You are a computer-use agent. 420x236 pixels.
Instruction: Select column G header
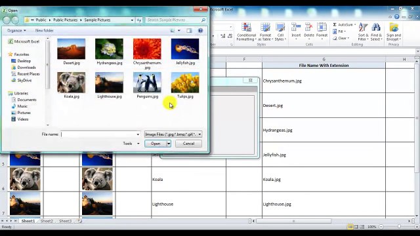pyautogui.click(x=324, y=59)
